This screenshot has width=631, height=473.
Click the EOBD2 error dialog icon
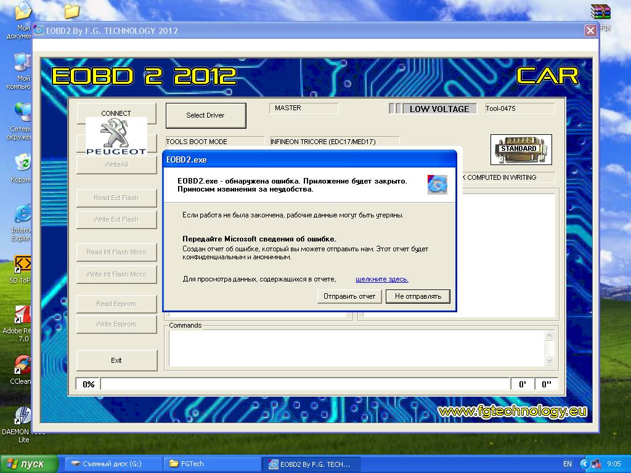(x=438, y=185)
